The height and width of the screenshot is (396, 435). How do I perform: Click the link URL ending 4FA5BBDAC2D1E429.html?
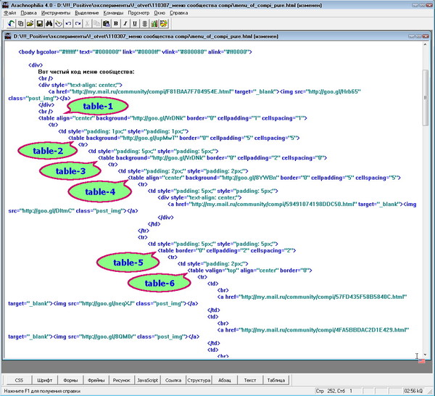(324, 330)
